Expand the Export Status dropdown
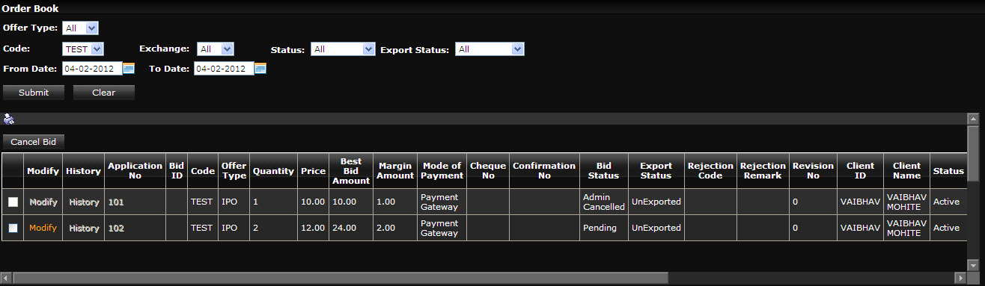985x286 pixels. (490, 49)
